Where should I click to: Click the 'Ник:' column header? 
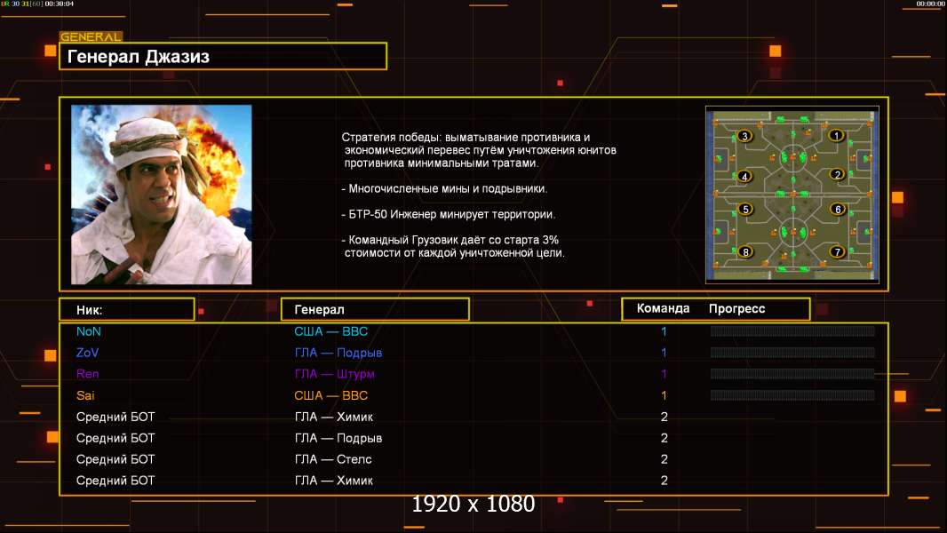click(x=127, y=310)
